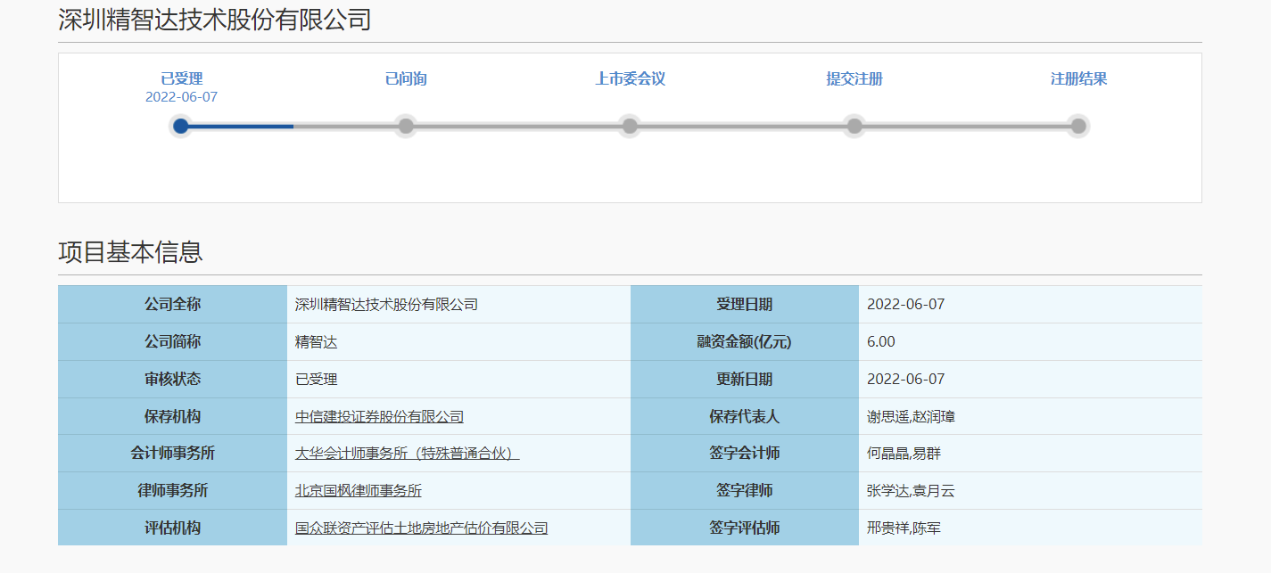Click the 签字评估师 header cell
This screenshot has height=573, width=1271.
pos(745,528)
